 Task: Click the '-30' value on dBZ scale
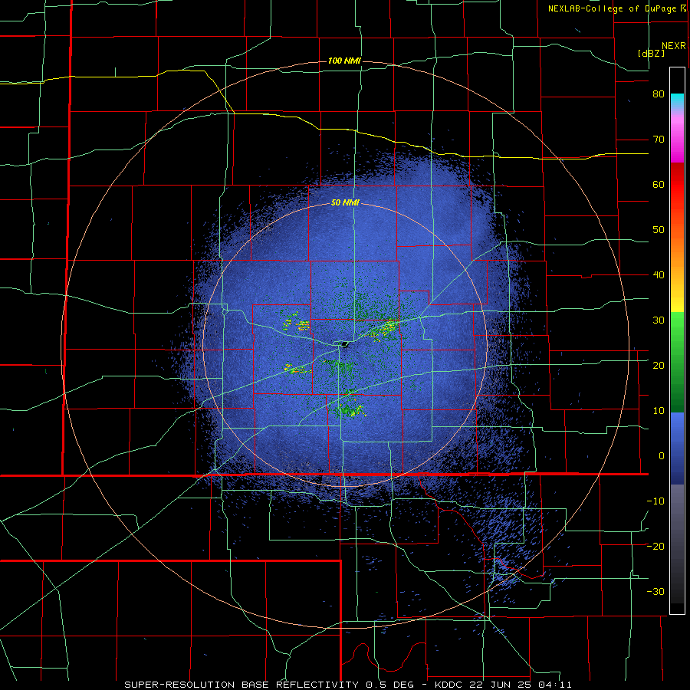[655, 591]
